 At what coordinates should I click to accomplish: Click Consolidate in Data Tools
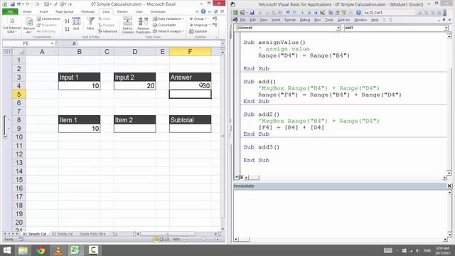coord(164,25)
